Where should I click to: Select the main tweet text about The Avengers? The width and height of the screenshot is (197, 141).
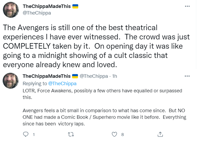[x=96, y=46]
